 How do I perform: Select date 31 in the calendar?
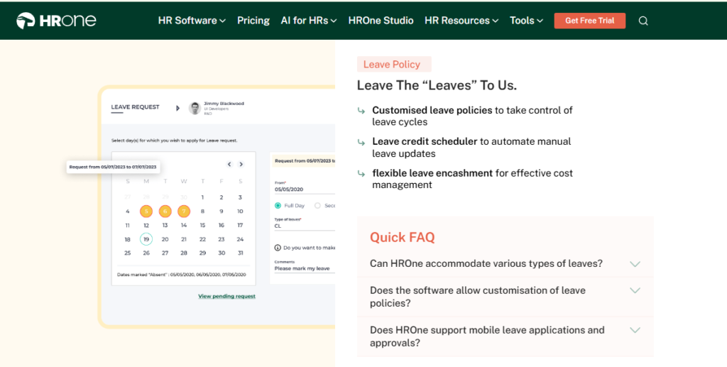coord(240,253)
